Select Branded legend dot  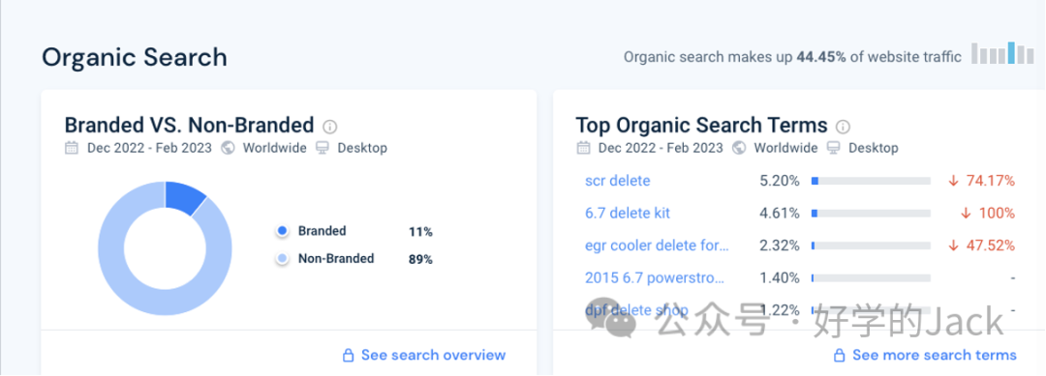tap(282, 231)
